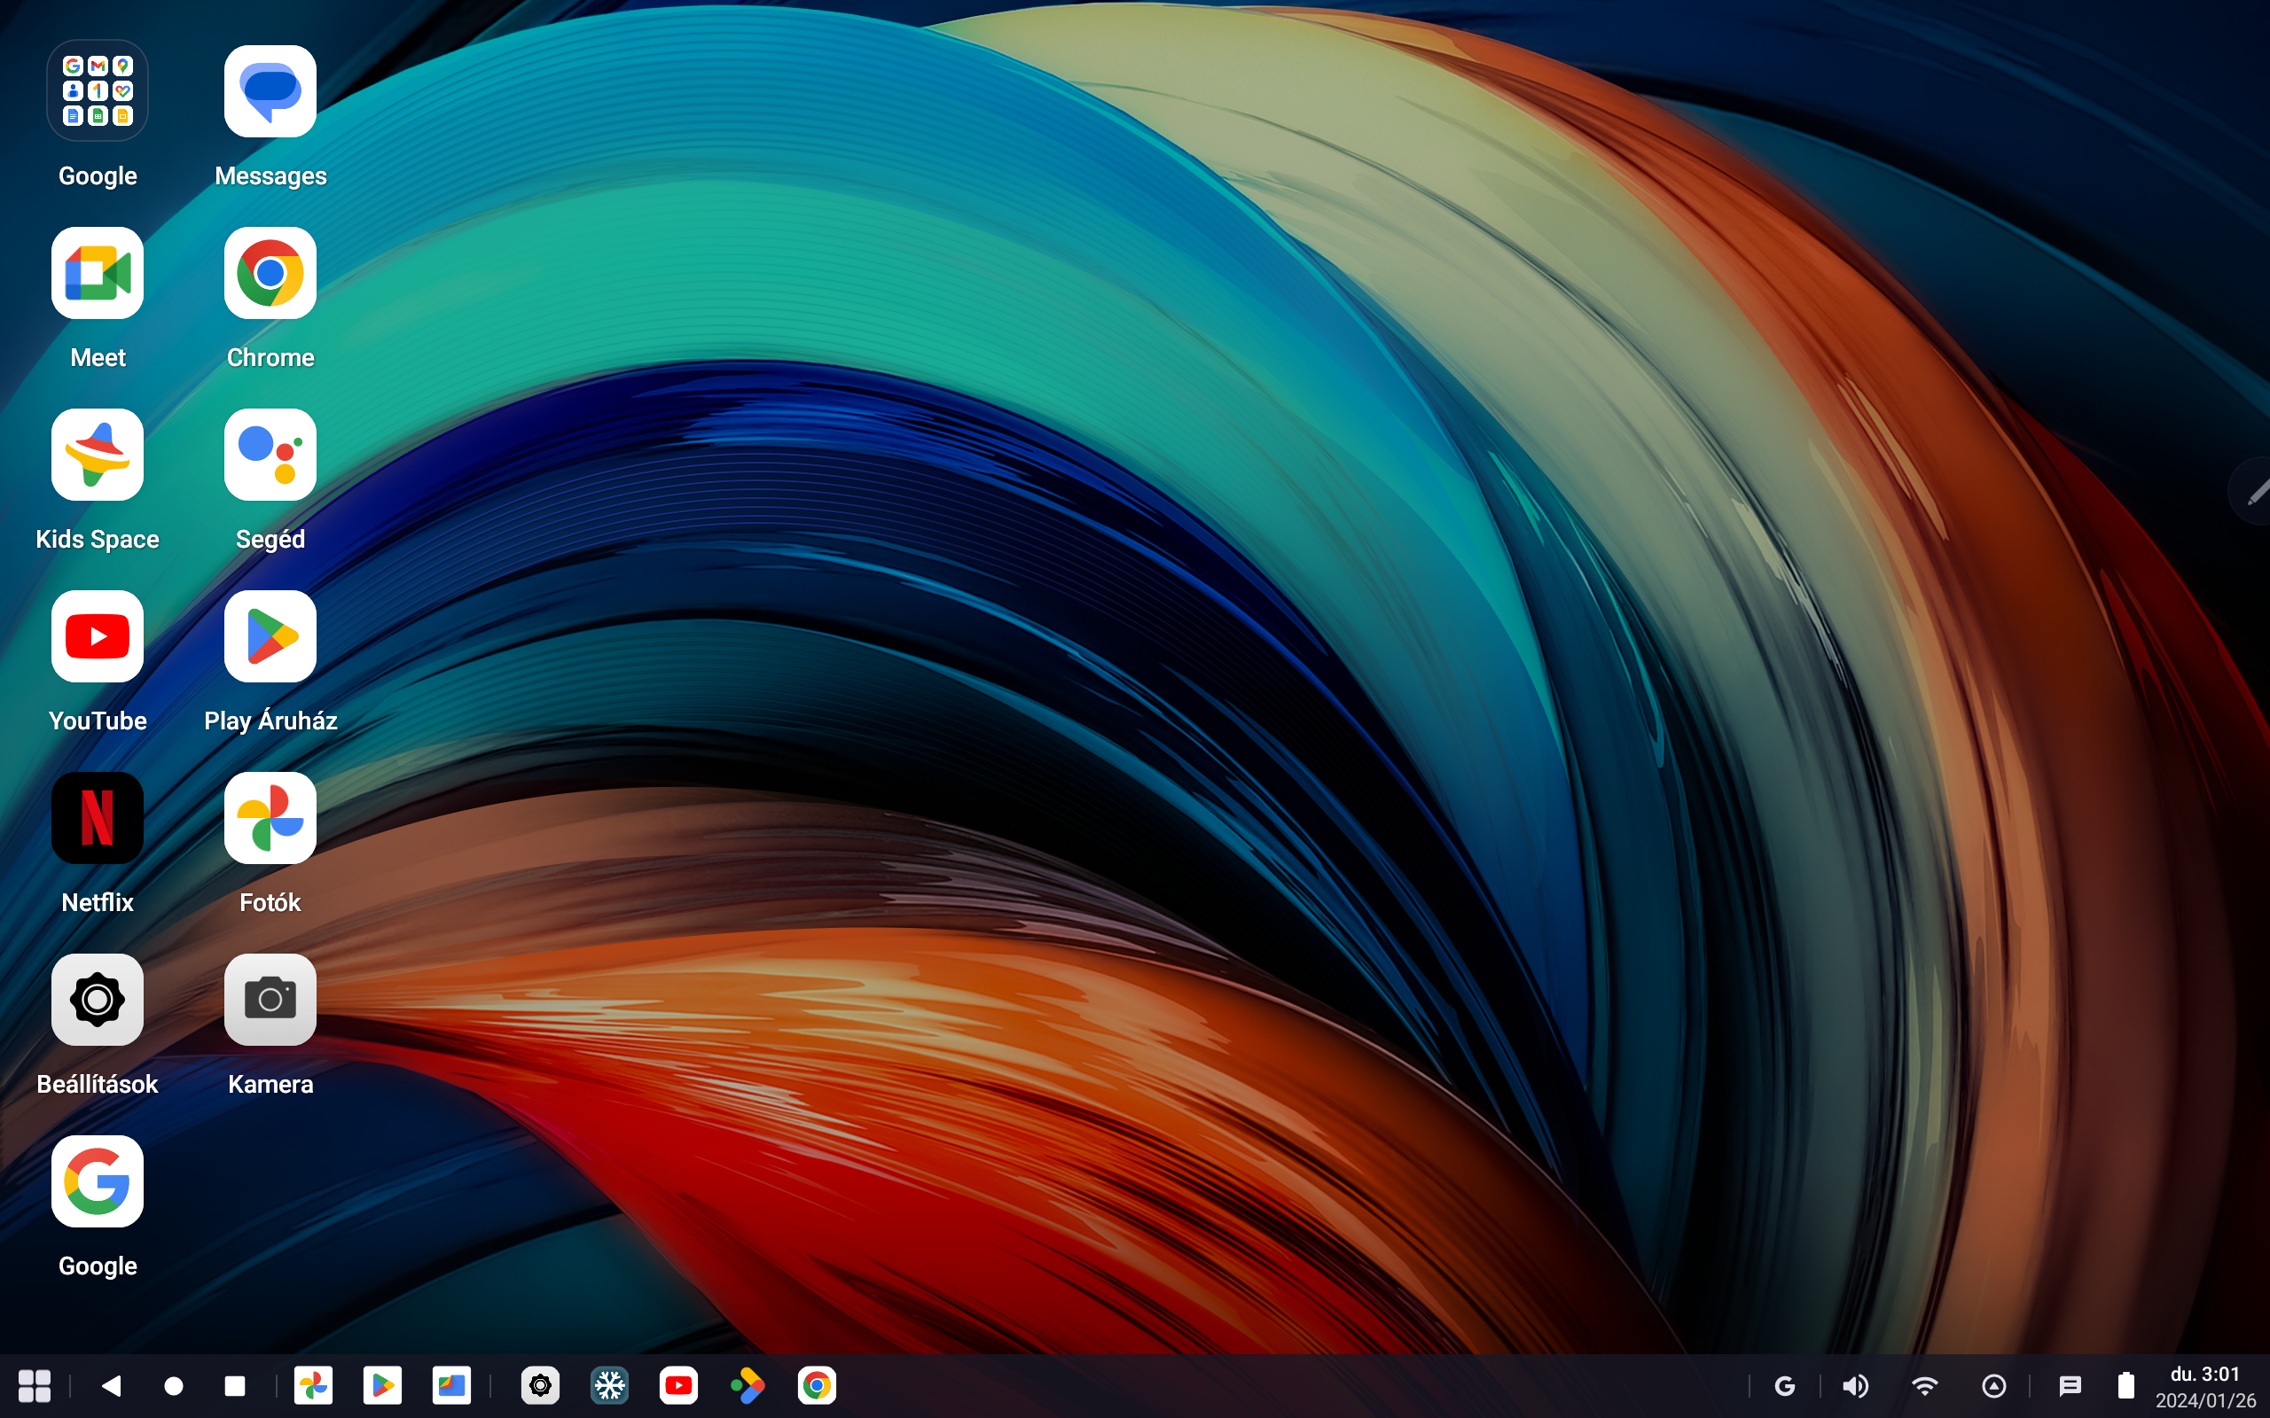Tap the back navigation triangle
Viewport: 2270px width, 1418px height.
pyautogui.click(x=112, y=1386)
